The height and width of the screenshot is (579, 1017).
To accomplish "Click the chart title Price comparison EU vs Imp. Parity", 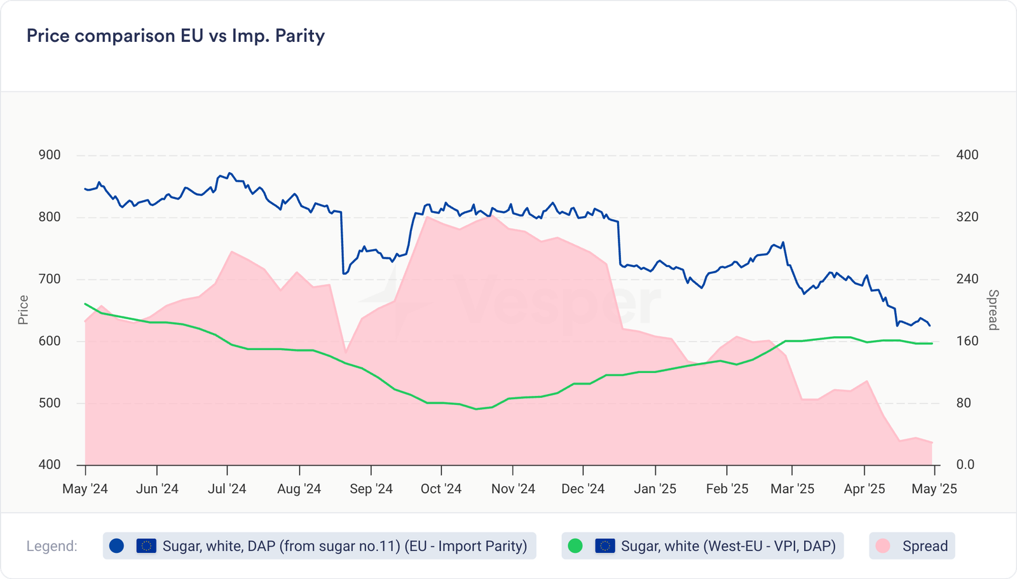I will click(175, 36).
